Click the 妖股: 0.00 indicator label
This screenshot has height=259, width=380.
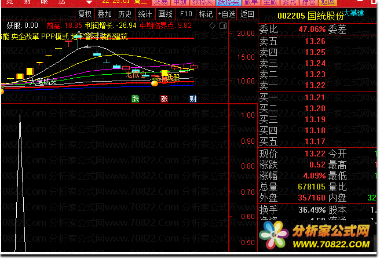(x=22, y=25)
